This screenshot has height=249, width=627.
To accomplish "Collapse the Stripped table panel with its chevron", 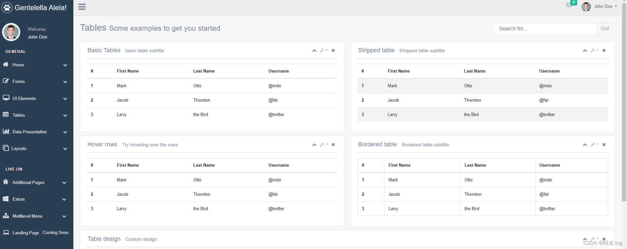I will point(585,51).
